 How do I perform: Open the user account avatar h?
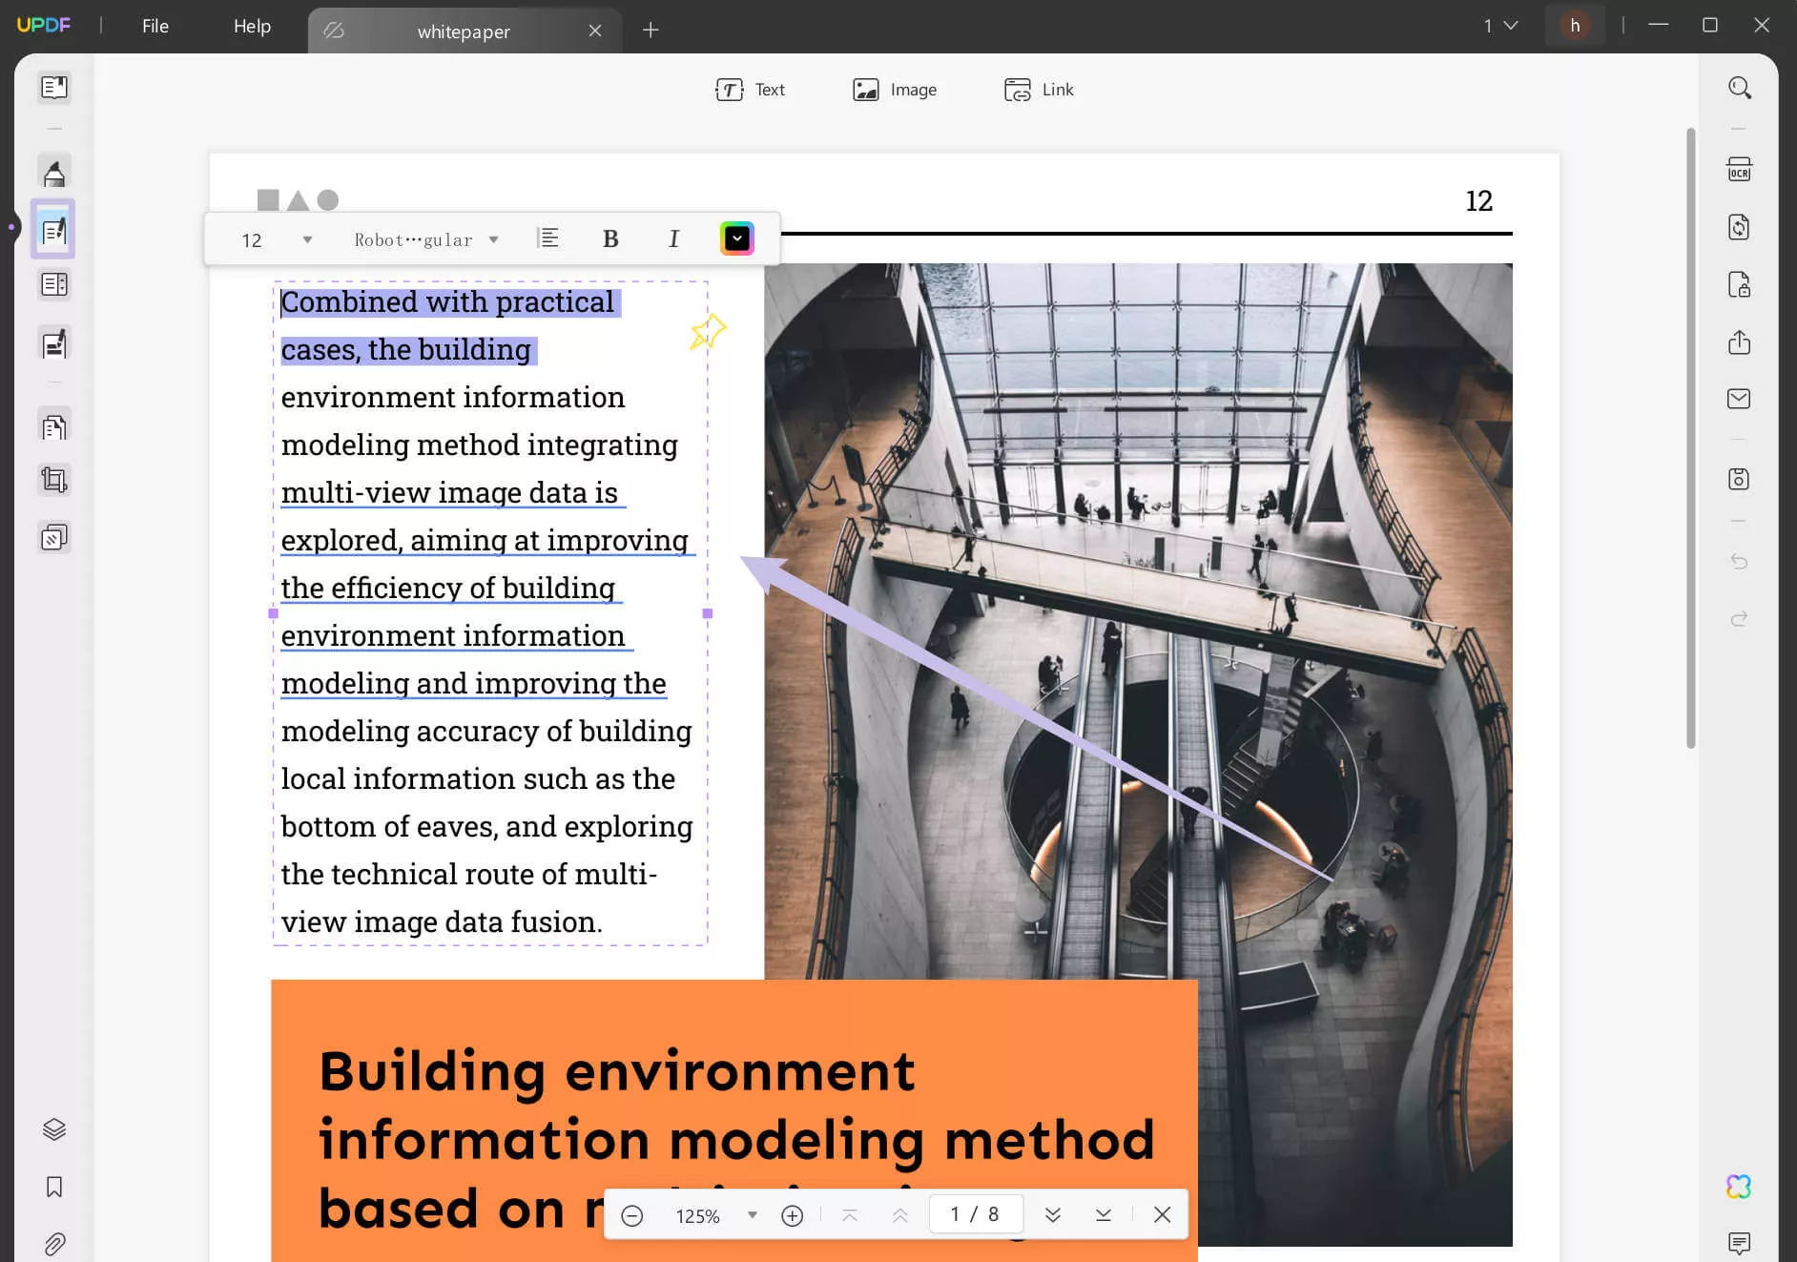point(1575,26)
